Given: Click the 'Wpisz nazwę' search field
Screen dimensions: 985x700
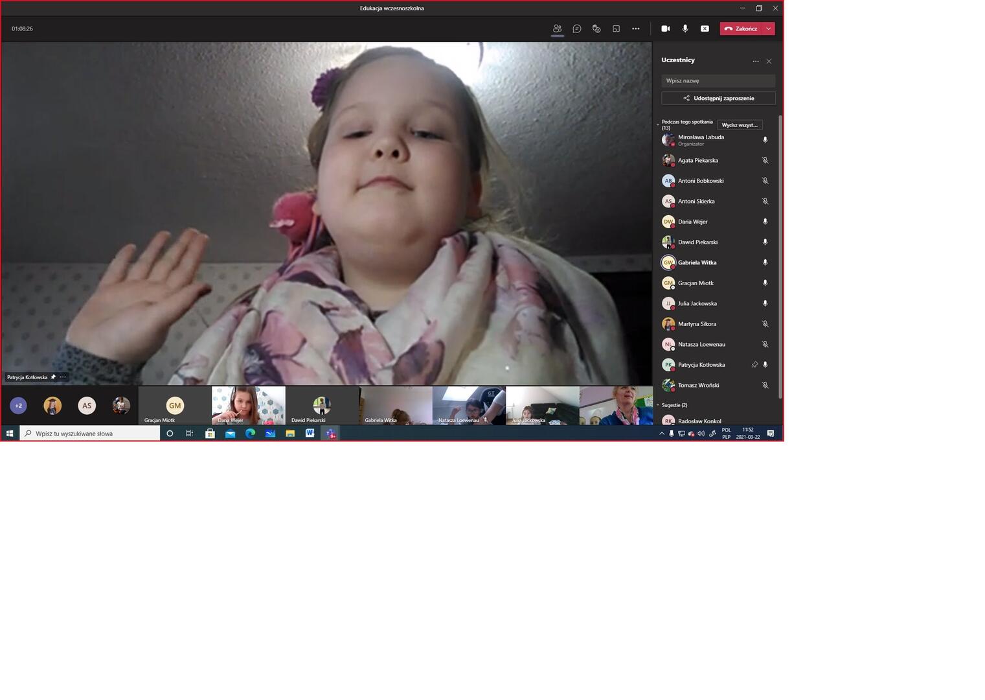Looking at the screenshot, I should (x=718, y=80).
